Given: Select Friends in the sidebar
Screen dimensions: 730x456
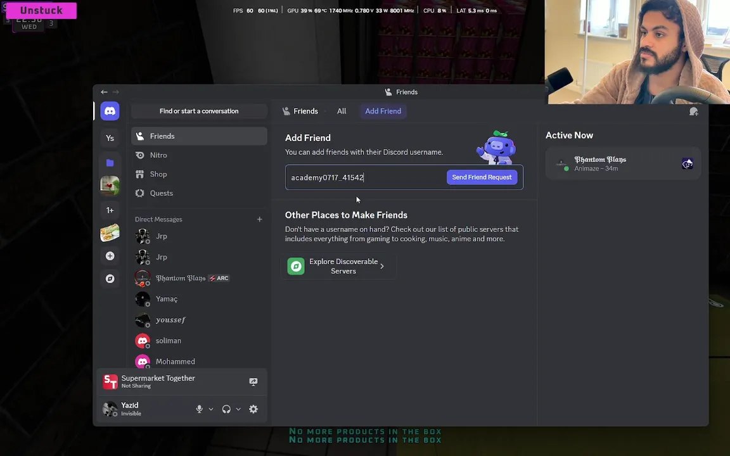Looking at the screenshot, I should click(199, 136).
